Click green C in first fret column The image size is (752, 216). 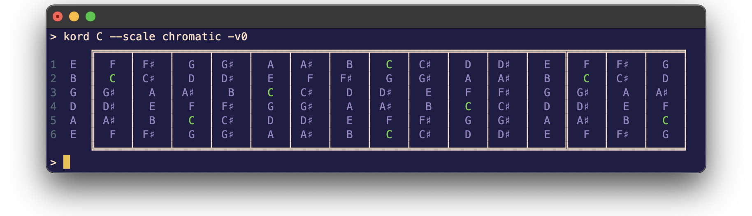113,79
